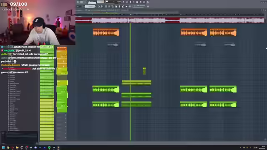The width and height of the screenshot is (267, 150).
Task: Click the first shortcut icon after the pattern selector
Action: click(x=99, y=7)
